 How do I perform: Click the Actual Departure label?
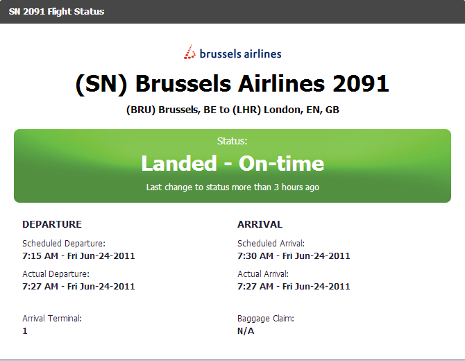click(x=56, y=274)
